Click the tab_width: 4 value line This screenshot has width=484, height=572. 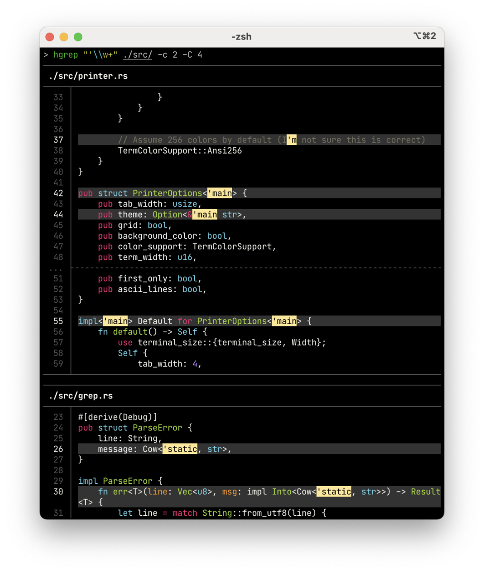pyautogui.click(x=170, y=364)
